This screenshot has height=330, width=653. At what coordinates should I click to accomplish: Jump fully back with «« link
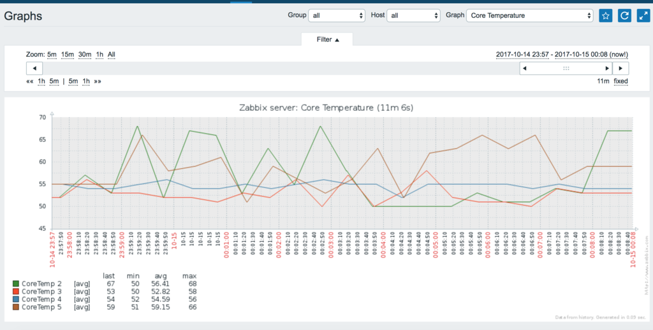click(x=29, y=81)
